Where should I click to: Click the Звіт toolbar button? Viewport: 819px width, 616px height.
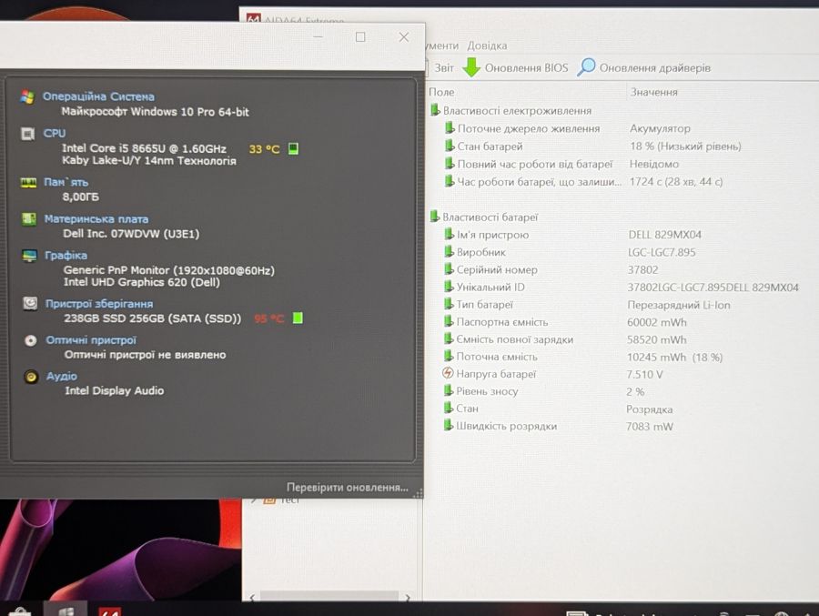point(444,68)
